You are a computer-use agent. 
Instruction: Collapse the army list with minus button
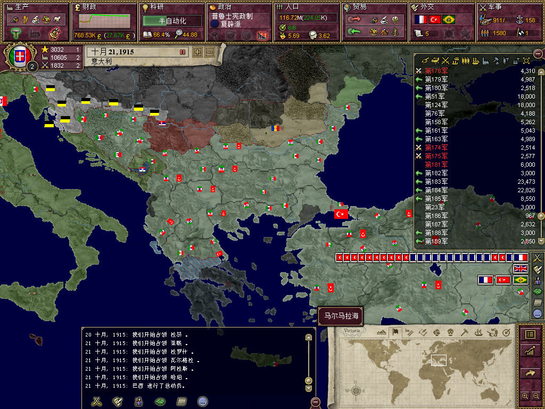(x=538, y=54)
